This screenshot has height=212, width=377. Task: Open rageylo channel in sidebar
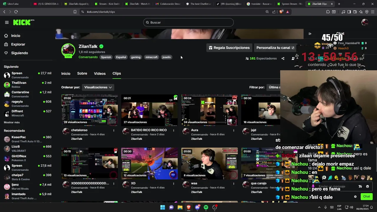click(x=28, y=104)
